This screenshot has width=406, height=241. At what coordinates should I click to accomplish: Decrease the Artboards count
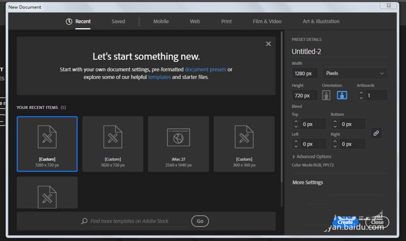point(361,98)
